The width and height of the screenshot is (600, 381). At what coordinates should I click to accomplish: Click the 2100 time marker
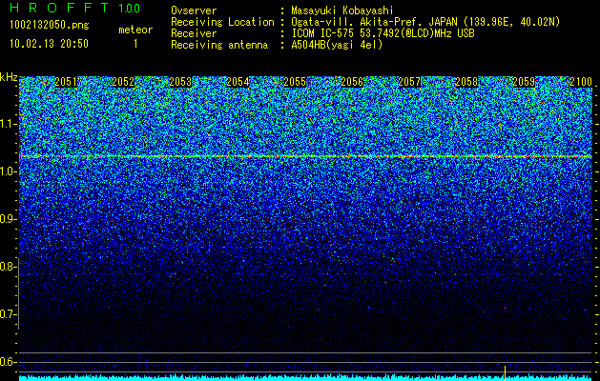coord(581,82)
